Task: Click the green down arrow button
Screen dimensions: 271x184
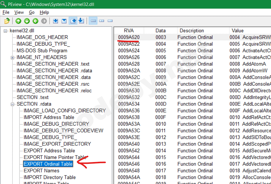Action: [x=27, y=21]
